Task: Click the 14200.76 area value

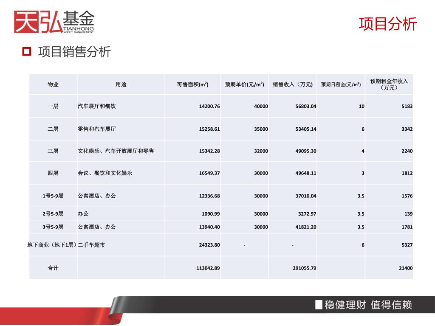Action: click(x=209, y=107)
